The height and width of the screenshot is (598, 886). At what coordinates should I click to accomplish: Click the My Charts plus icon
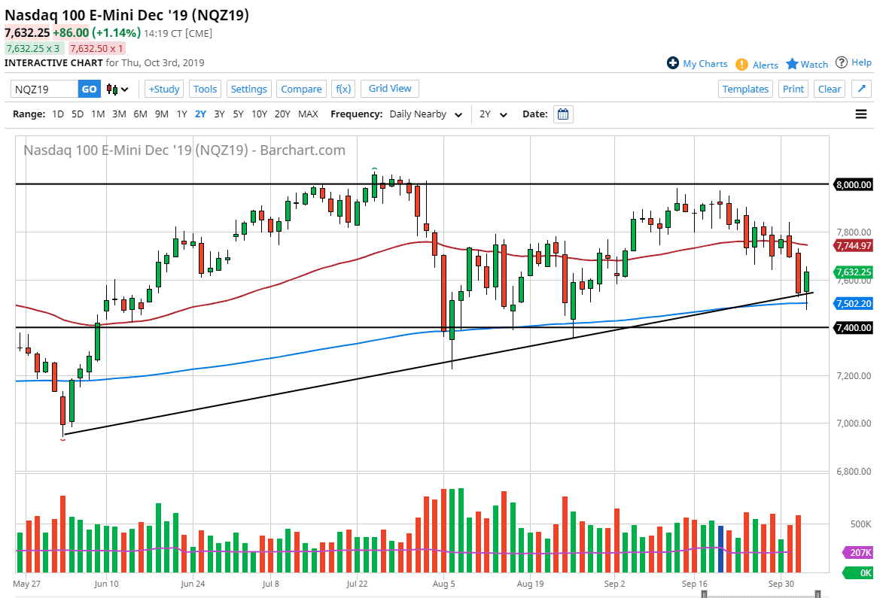point(671,63)
